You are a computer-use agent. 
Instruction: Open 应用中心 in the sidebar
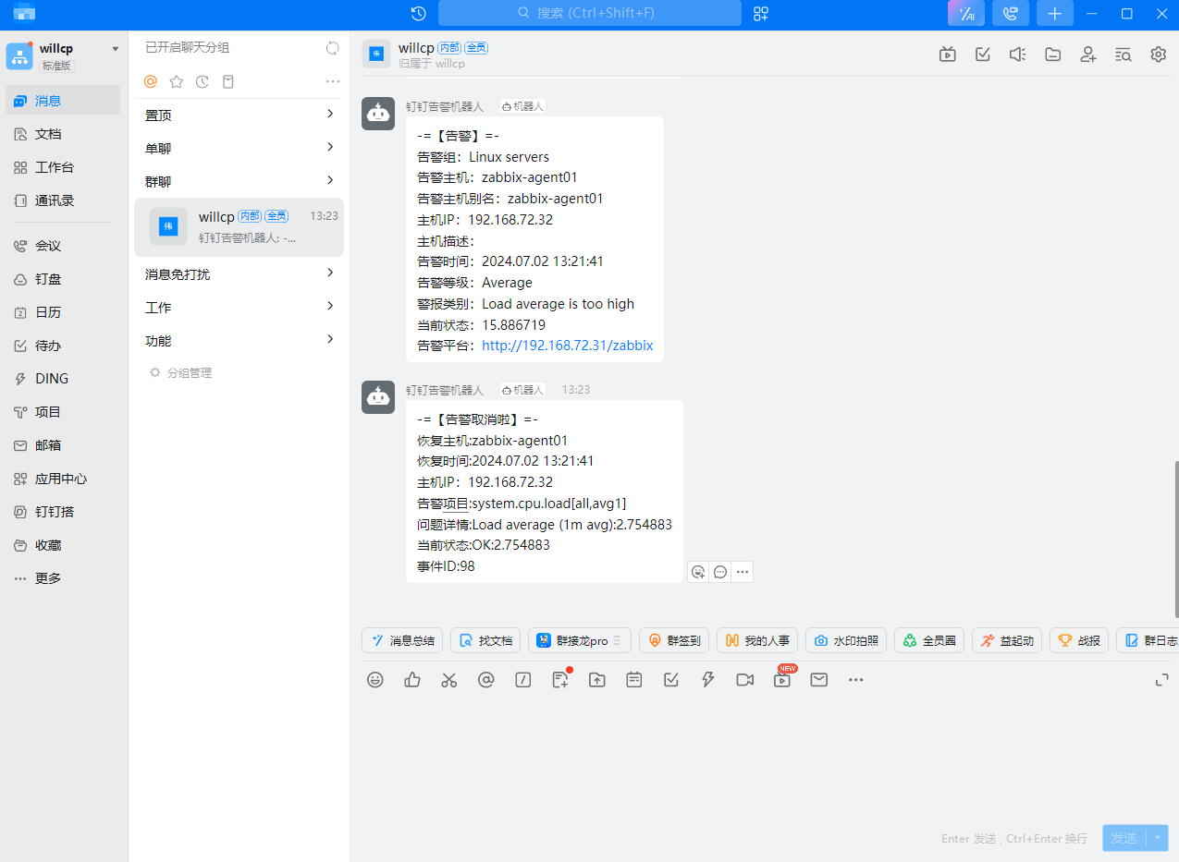pyautogui.click(x=63, y=479)
